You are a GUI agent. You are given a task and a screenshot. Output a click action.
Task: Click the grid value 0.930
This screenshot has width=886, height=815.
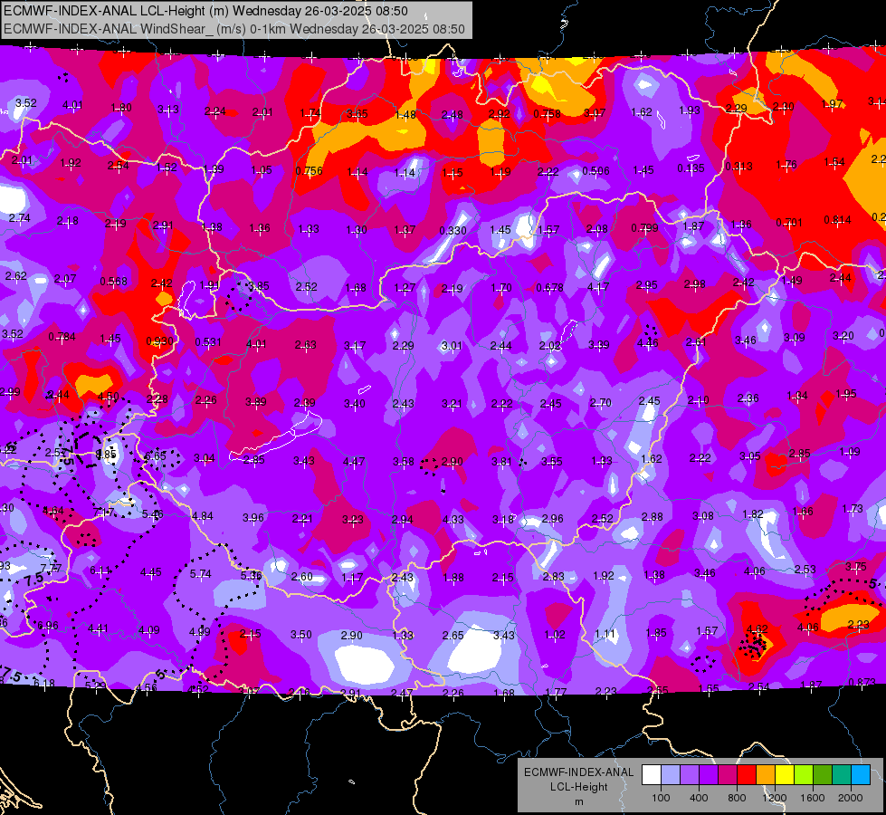pyautogui.click(x=159, y=341)
